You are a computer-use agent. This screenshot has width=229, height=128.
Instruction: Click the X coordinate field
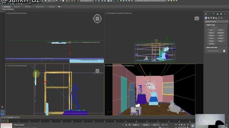136,125
